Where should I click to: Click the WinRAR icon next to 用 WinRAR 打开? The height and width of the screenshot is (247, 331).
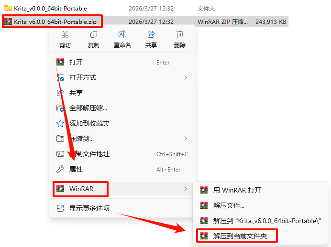204,190
